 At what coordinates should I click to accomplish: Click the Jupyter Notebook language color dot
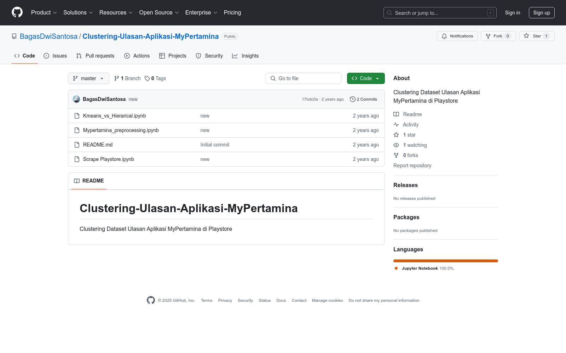pyautogui.click(x=396, y=268)
